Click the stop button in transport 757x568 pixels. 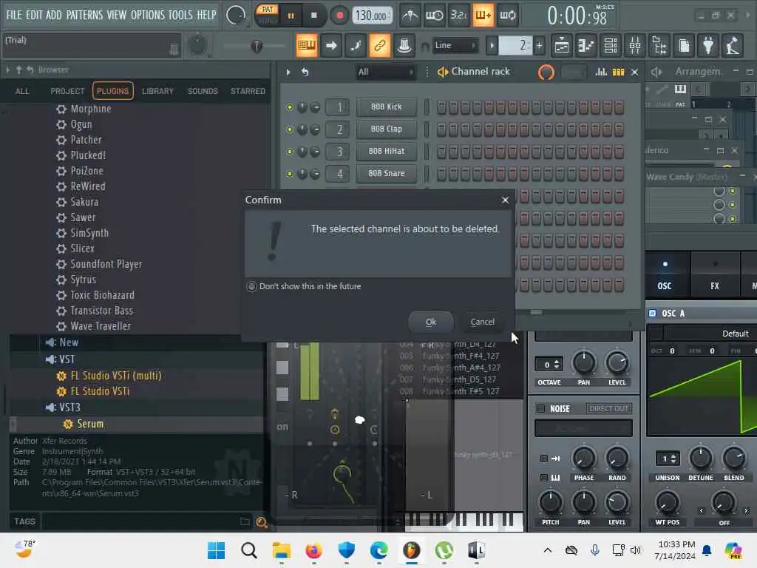tap(313, 16)
